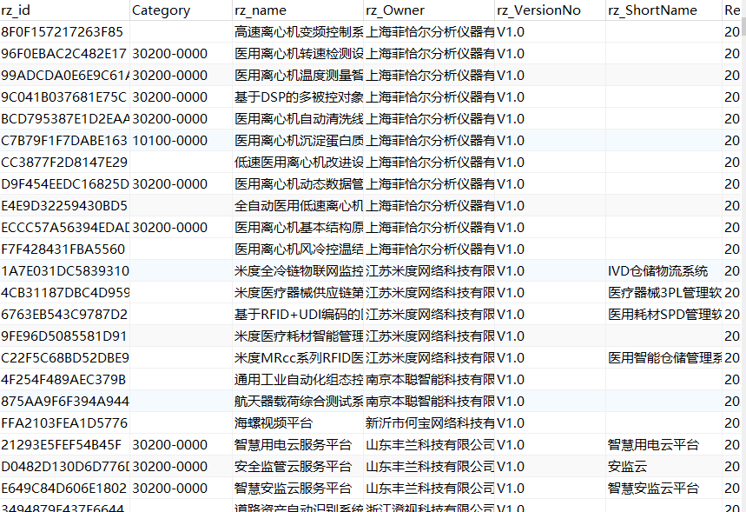This screenshot has width=746, height=512.
Task: Select the id cell 9C041B037681E75C
Action: coord(64,97)
